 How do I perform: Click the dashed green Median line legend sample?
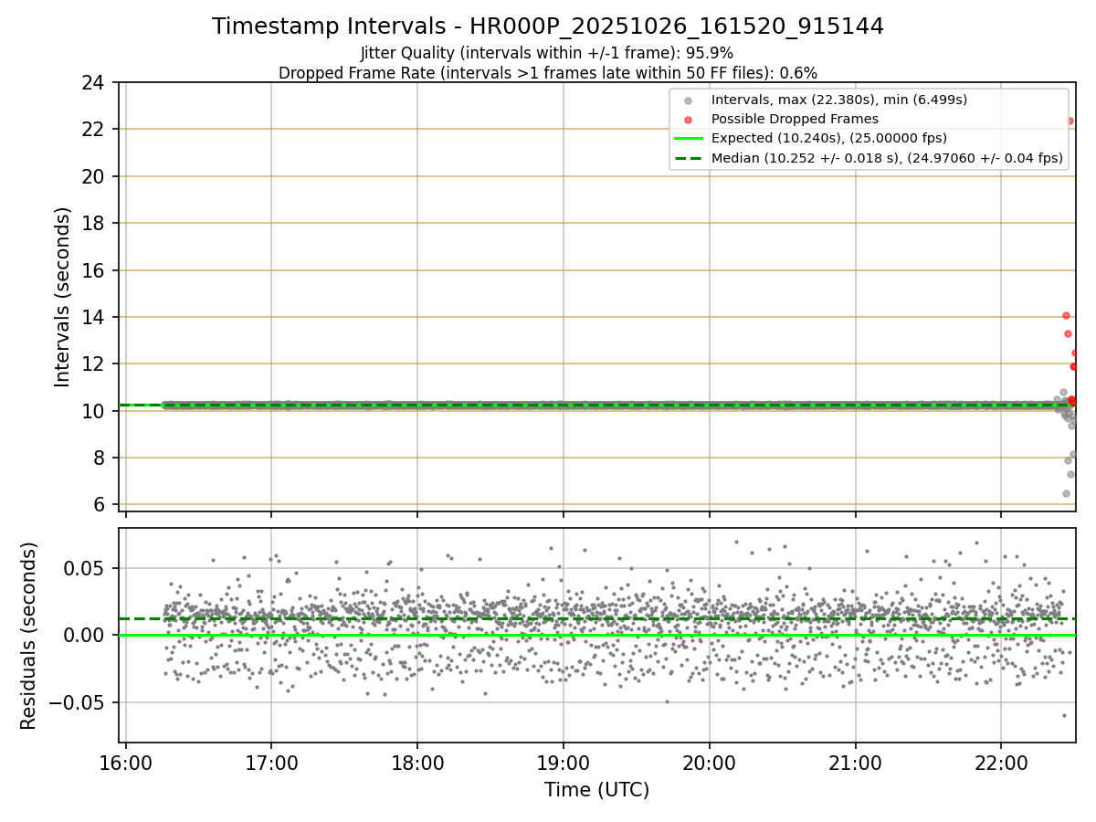tap(688, 158)
